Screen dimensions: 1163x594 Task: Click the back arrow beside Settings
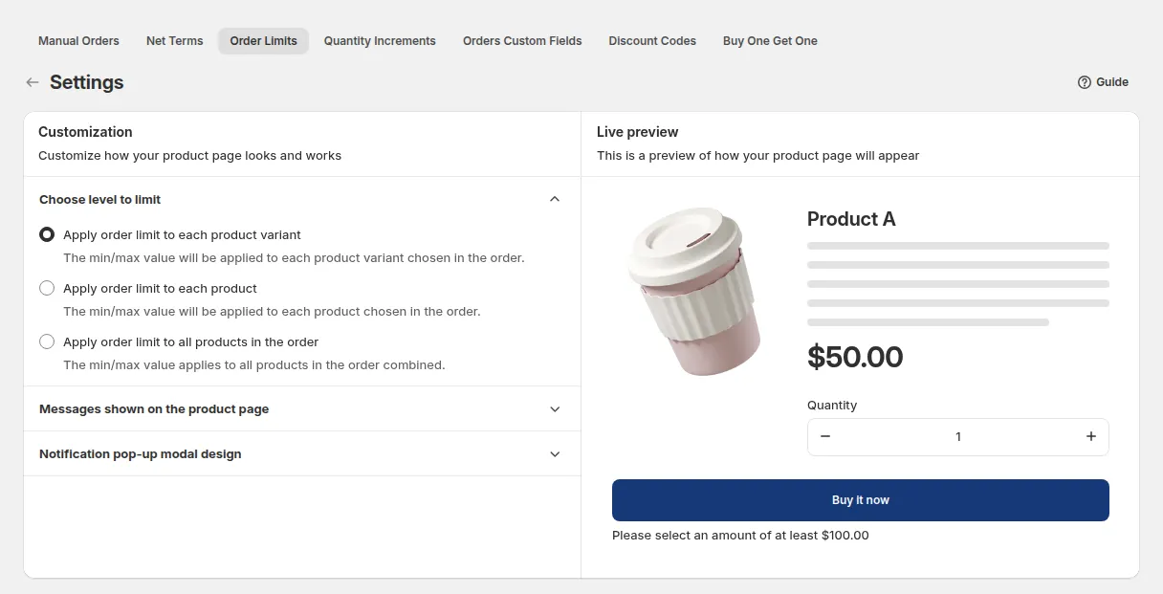33,82
